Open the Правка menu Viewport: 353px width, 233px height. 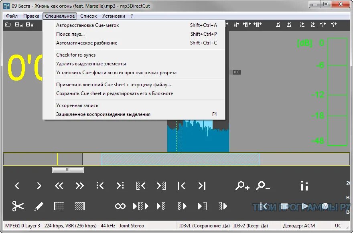tap(31, 16)
